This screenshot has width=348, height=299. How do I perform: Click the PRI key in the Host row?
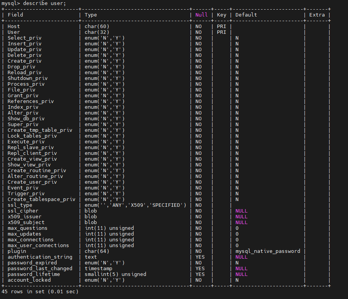click(221, 27)
